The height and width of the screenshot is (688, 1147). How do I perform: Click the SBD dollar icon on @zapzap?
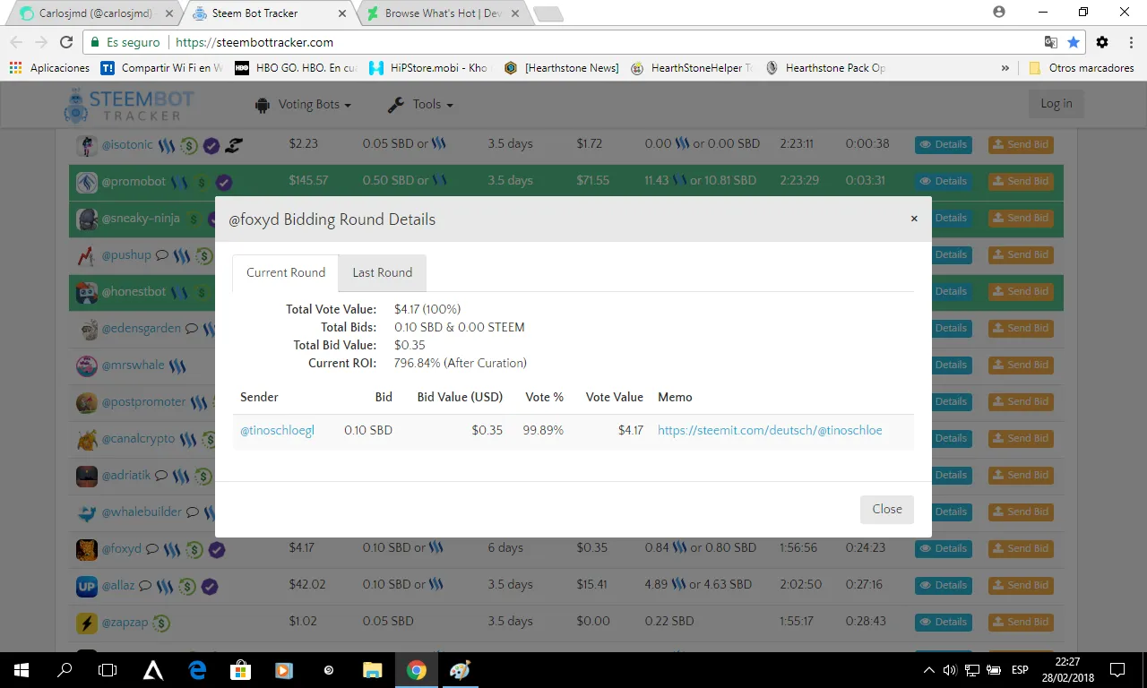point(161,623)
